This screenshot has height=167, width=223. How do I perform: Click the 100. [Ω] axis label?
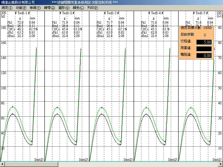(x=219, y=14)
